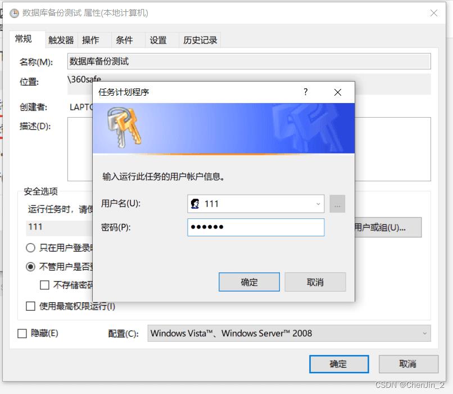
Task: Check the 不存储密码 checkbox
Action: coord(44,285)
